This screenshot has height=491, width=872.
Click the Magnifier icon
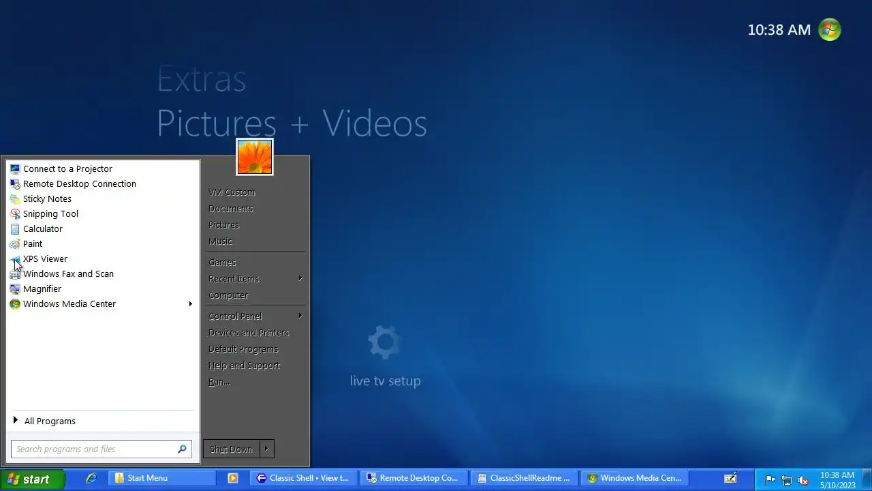point(15,288)
